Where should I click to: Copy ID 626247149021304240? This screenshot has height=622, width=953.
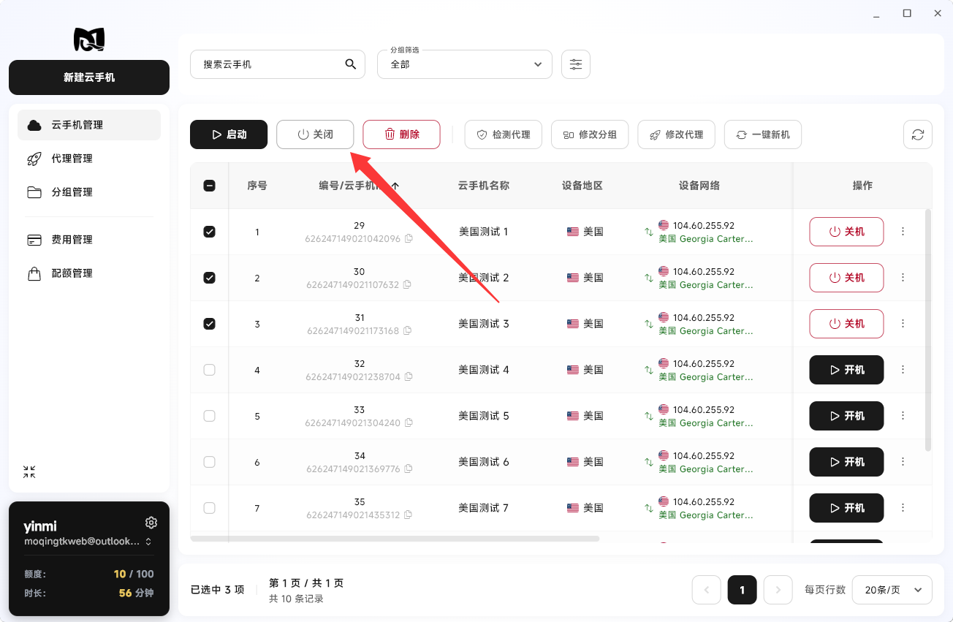click(x=409, y=422)
